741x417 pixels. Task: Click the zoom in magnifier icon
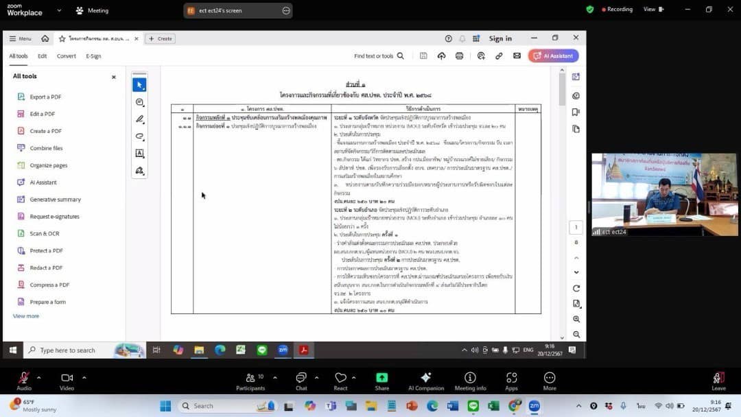click(576, 319)
